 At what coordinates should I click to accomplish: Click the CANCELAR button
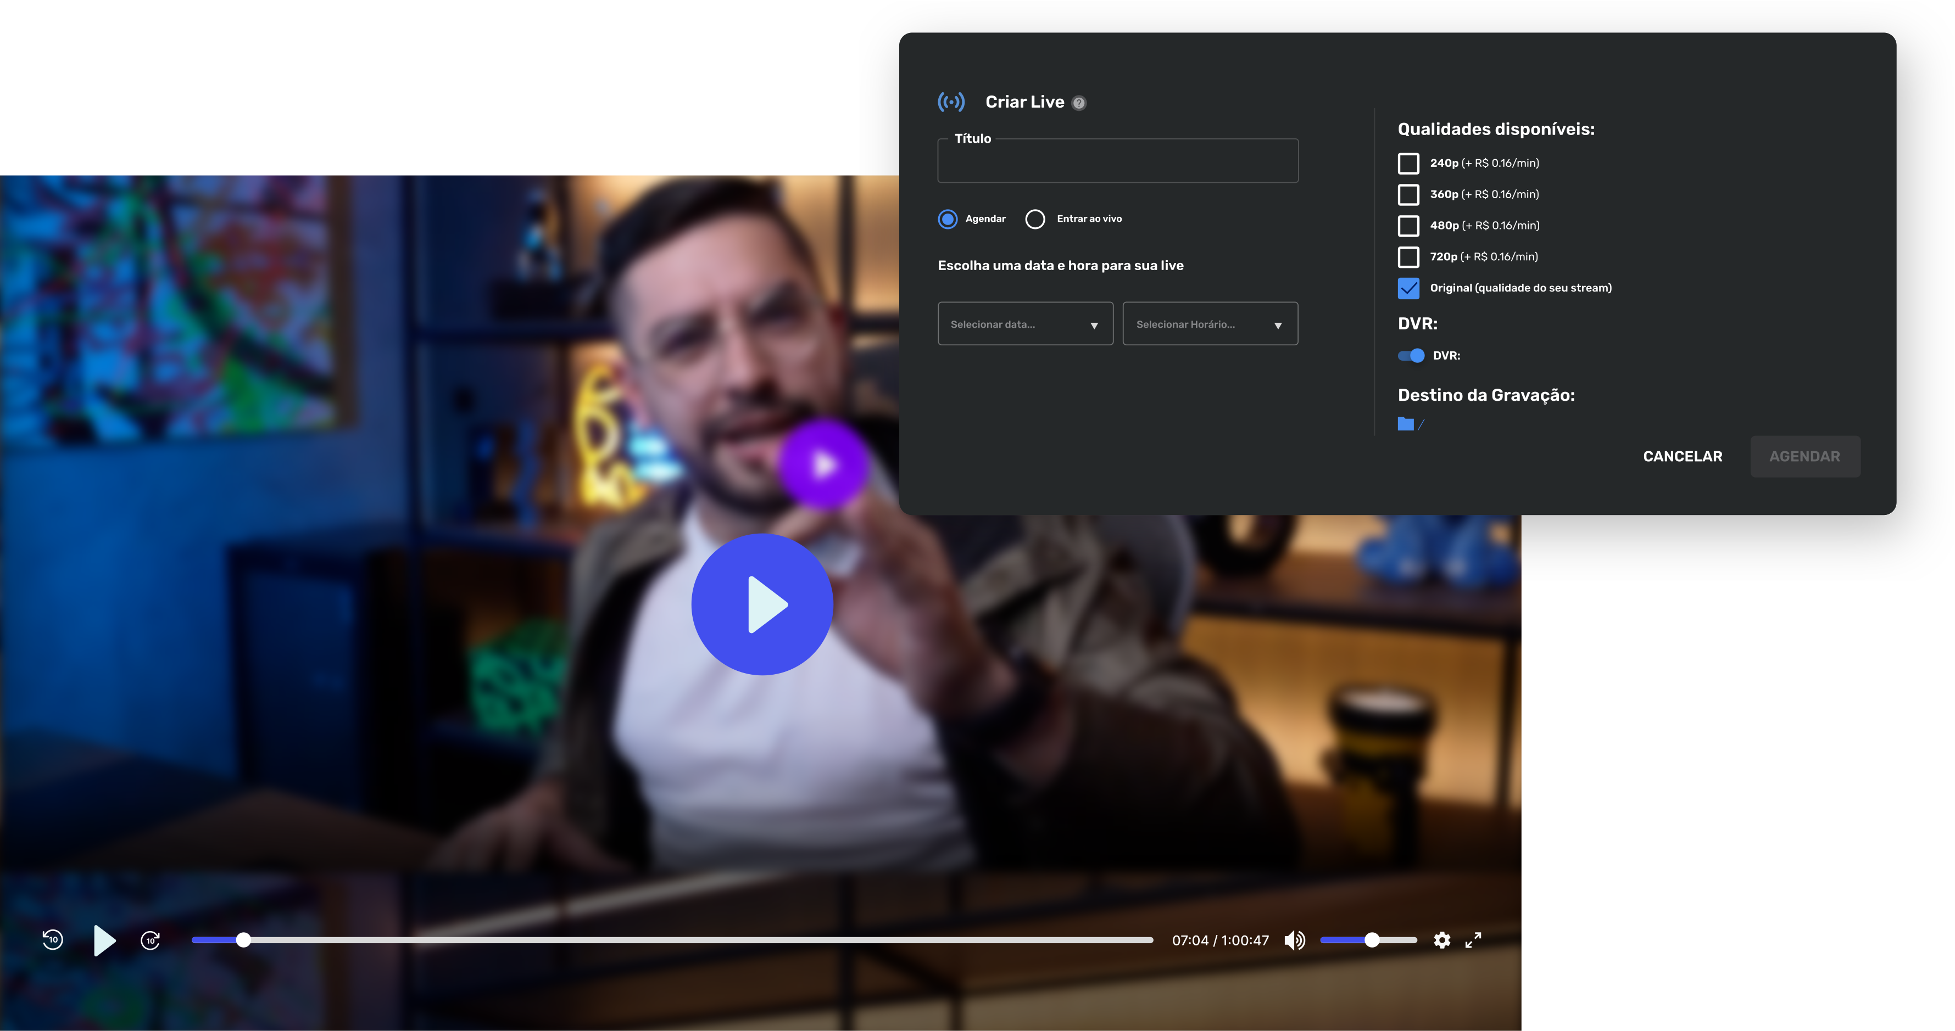(1683, 456)
